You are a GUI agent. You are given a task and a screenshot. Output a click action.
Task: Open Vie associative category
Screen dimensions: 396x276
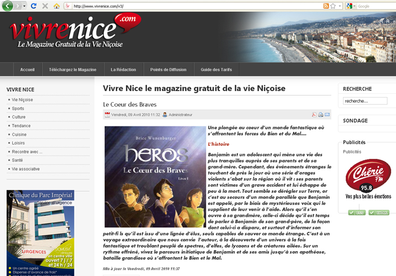(26, 169)
